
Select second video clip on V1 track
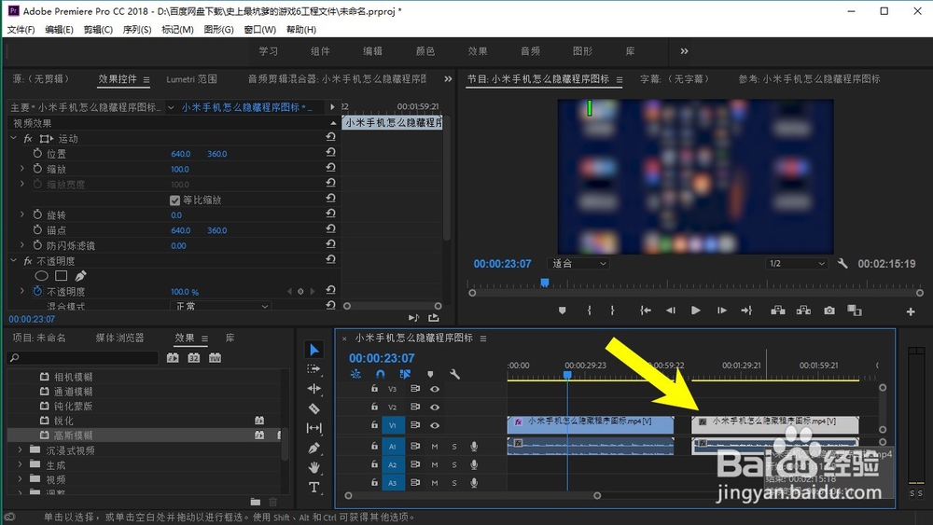(774, 424)
